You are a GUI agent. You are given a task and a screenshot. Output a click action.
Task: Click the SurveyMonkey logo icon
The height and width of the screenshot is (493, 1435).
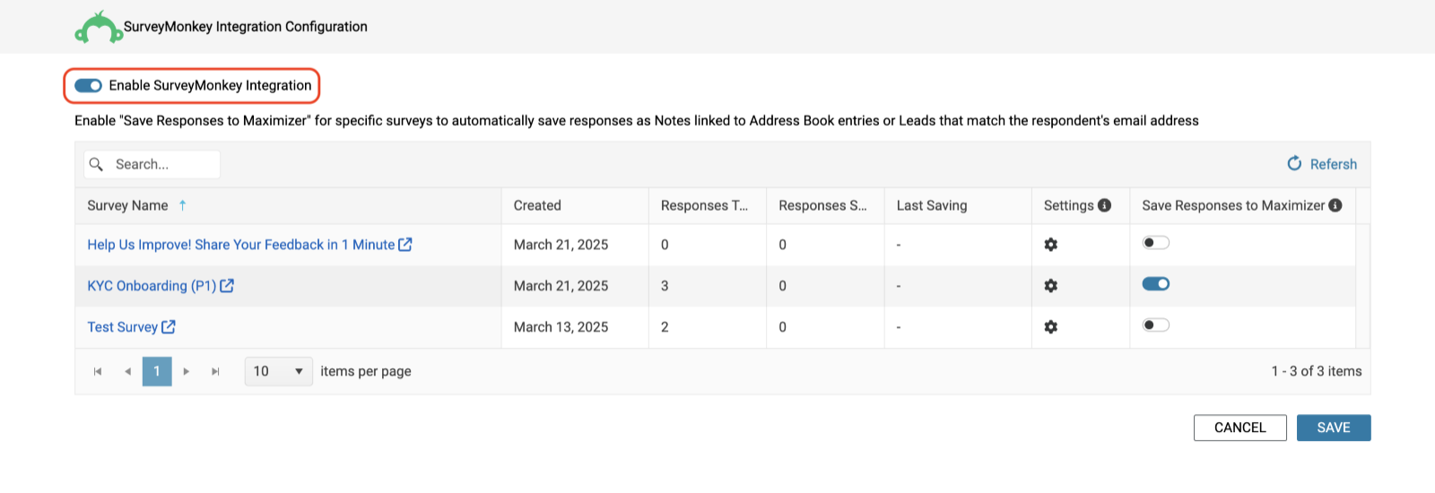point(99,27)
